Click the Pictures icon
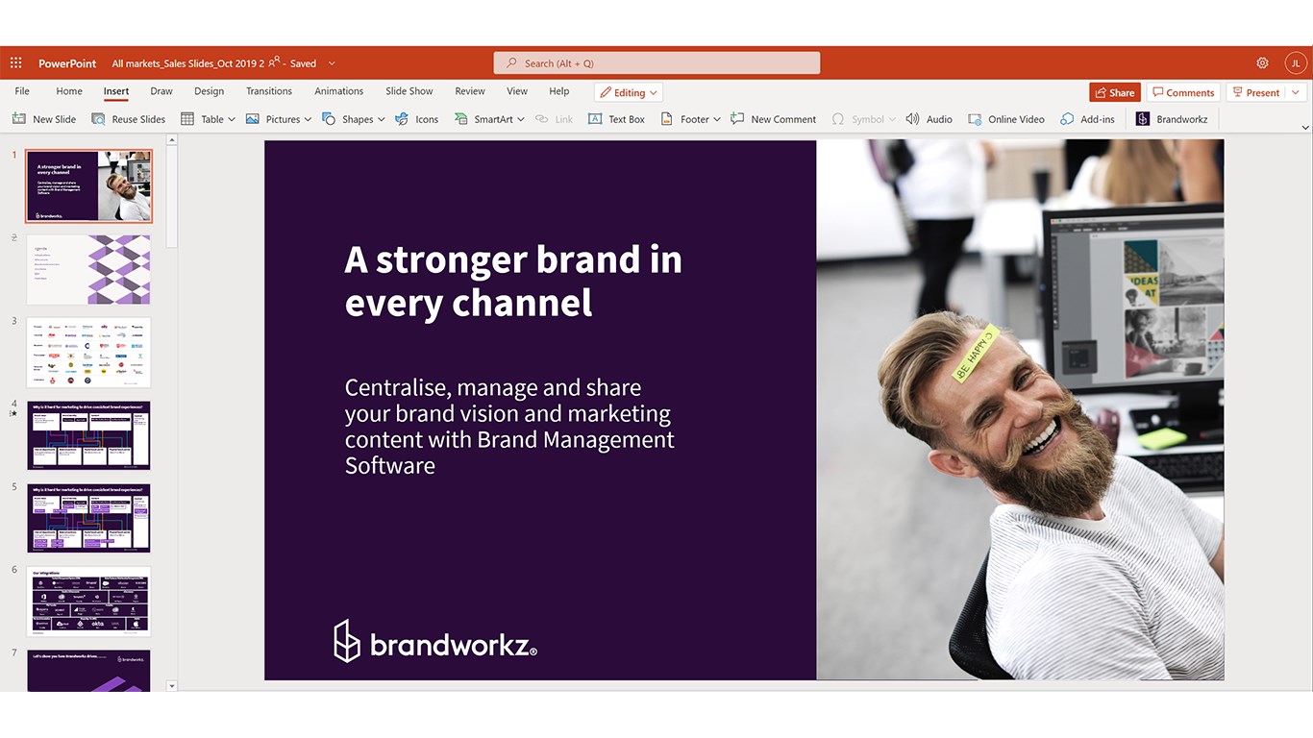 253,119
